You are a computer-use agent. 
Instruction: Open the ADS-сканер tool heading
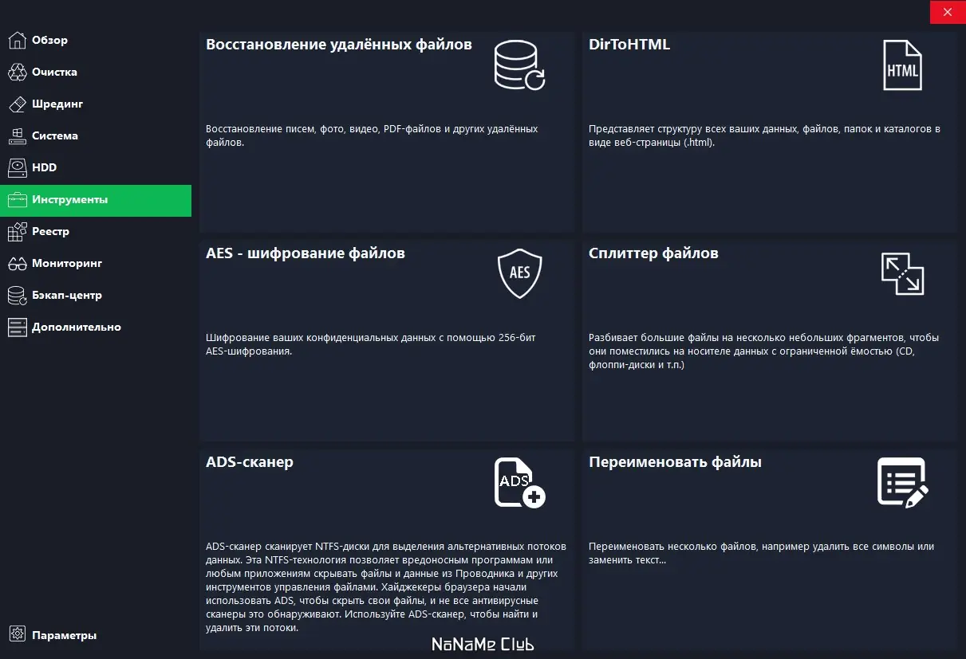tap(250, 462)
